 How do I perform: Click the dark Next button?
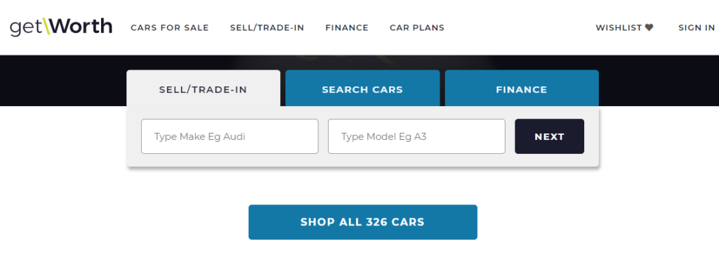pyautogui.click(x=549, y=136)
